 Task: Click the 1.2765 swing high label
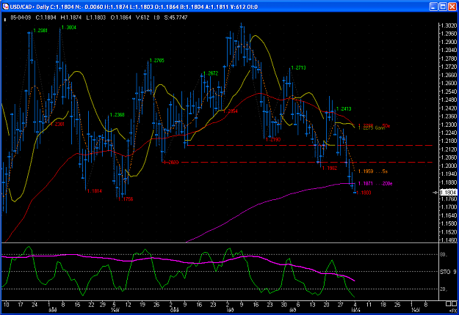(157, 60)
